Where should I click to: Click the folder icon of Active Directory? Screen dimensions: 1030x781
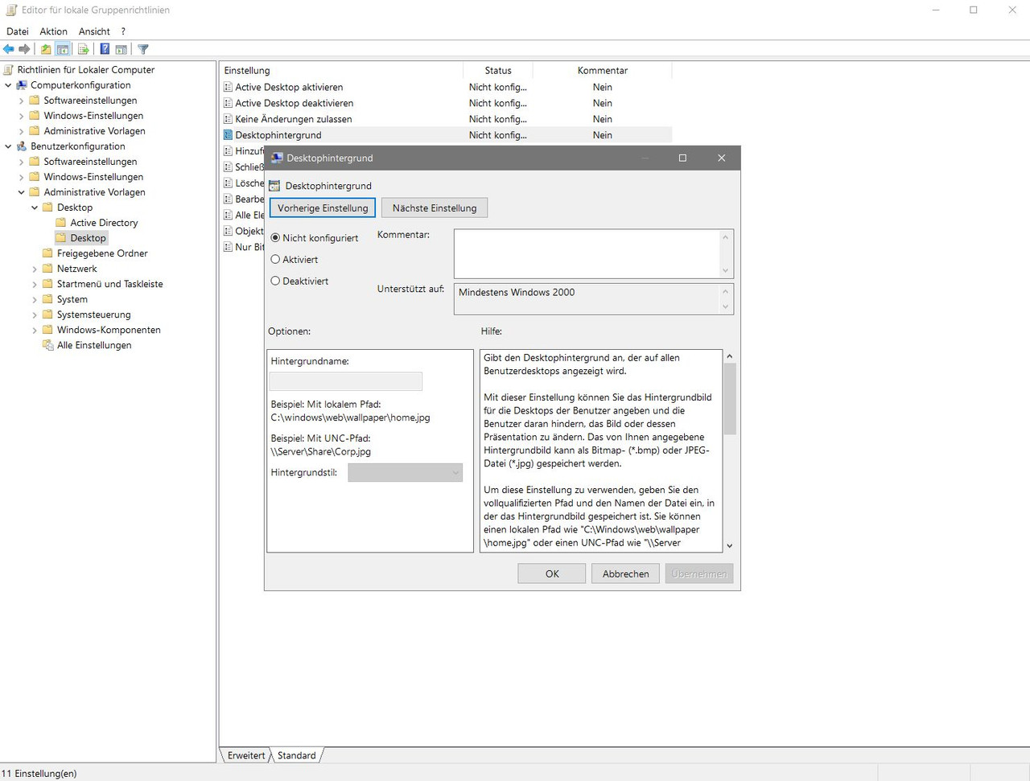[x=61, y=223]
